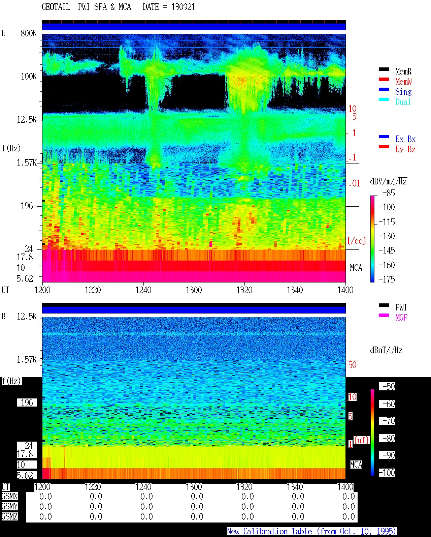Viewport: 431px width, 537px height.
Task: Click the GEOTAIL PWI SFA & MCA title
Action: pyautogui.click(x=86, y=7)
